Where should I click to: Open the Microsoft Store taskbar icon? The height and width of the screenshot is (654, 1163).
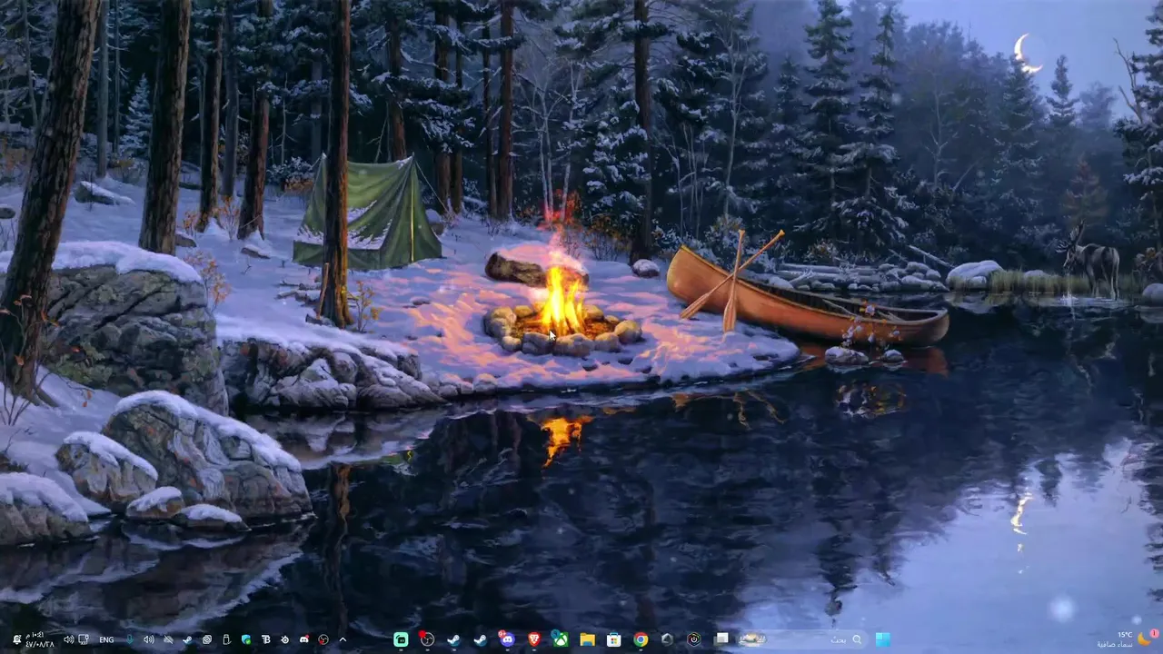pyautogui.click(x=613, y=639)
